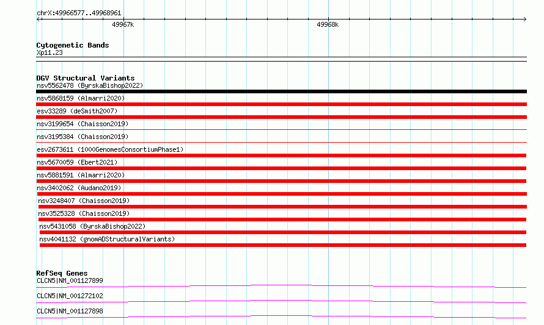Click the red nsv5670059 variant bar
Image resolution: width=544 pixels, height=325 pixels.
point(281,168)
